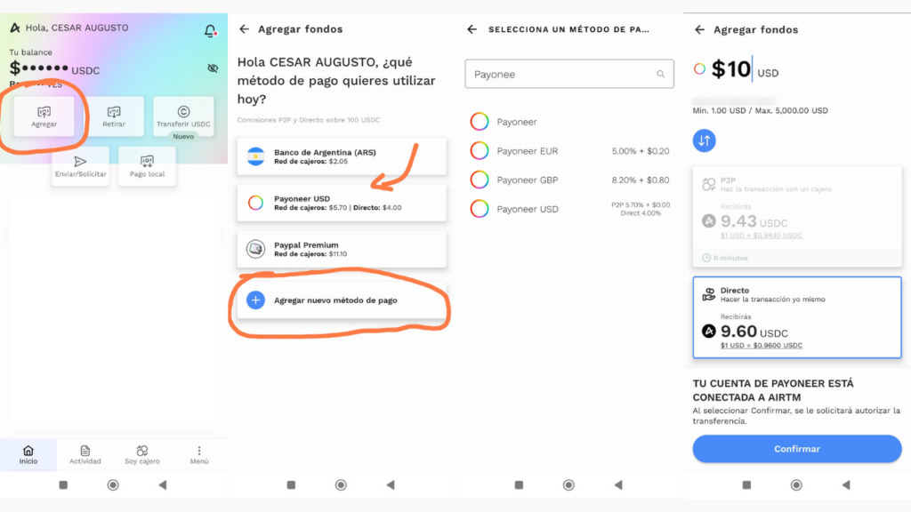Tap the blue swap currency arrows button

point(704,140)
